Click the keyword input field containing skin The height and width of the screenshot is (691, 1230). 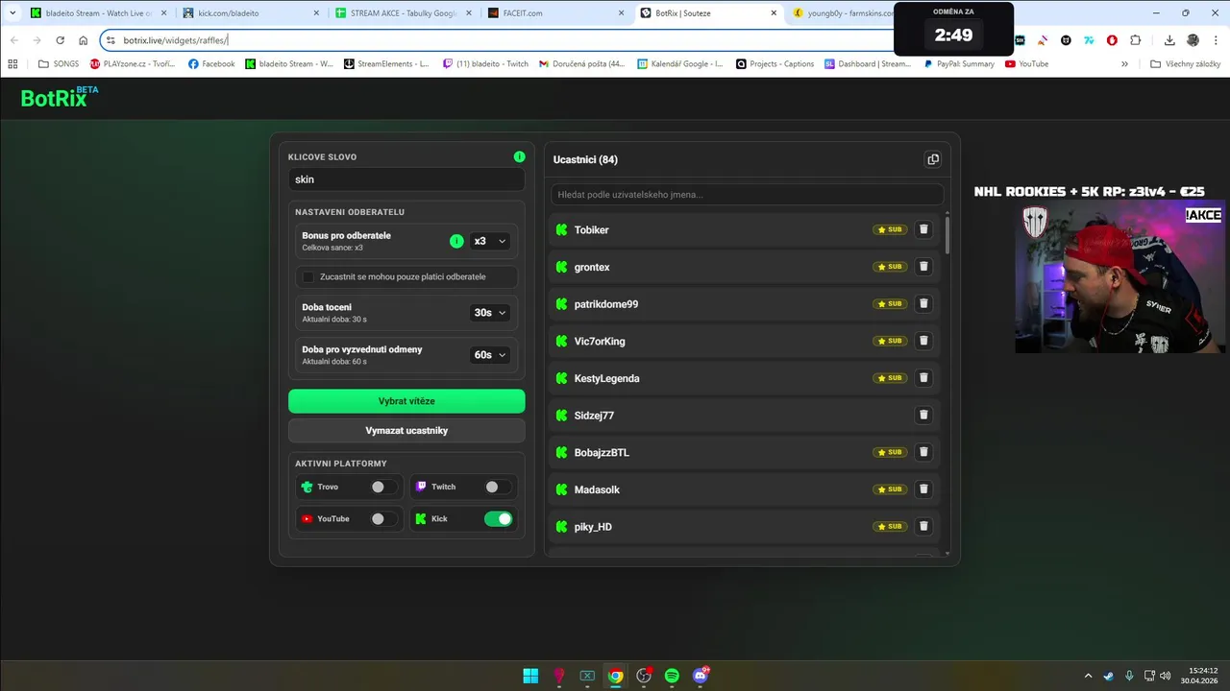pyautogui.click(x=406, y=179)
